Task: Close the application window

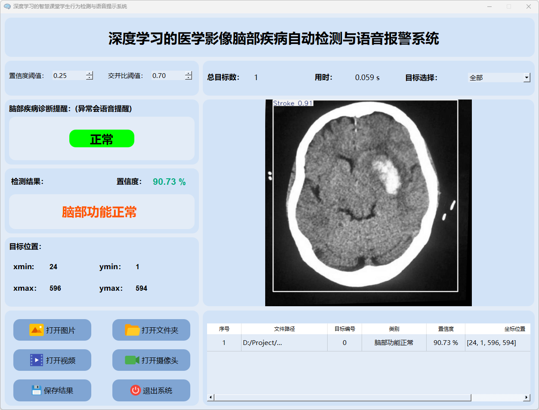Action: pyautogui.click(x=529, y=6)
